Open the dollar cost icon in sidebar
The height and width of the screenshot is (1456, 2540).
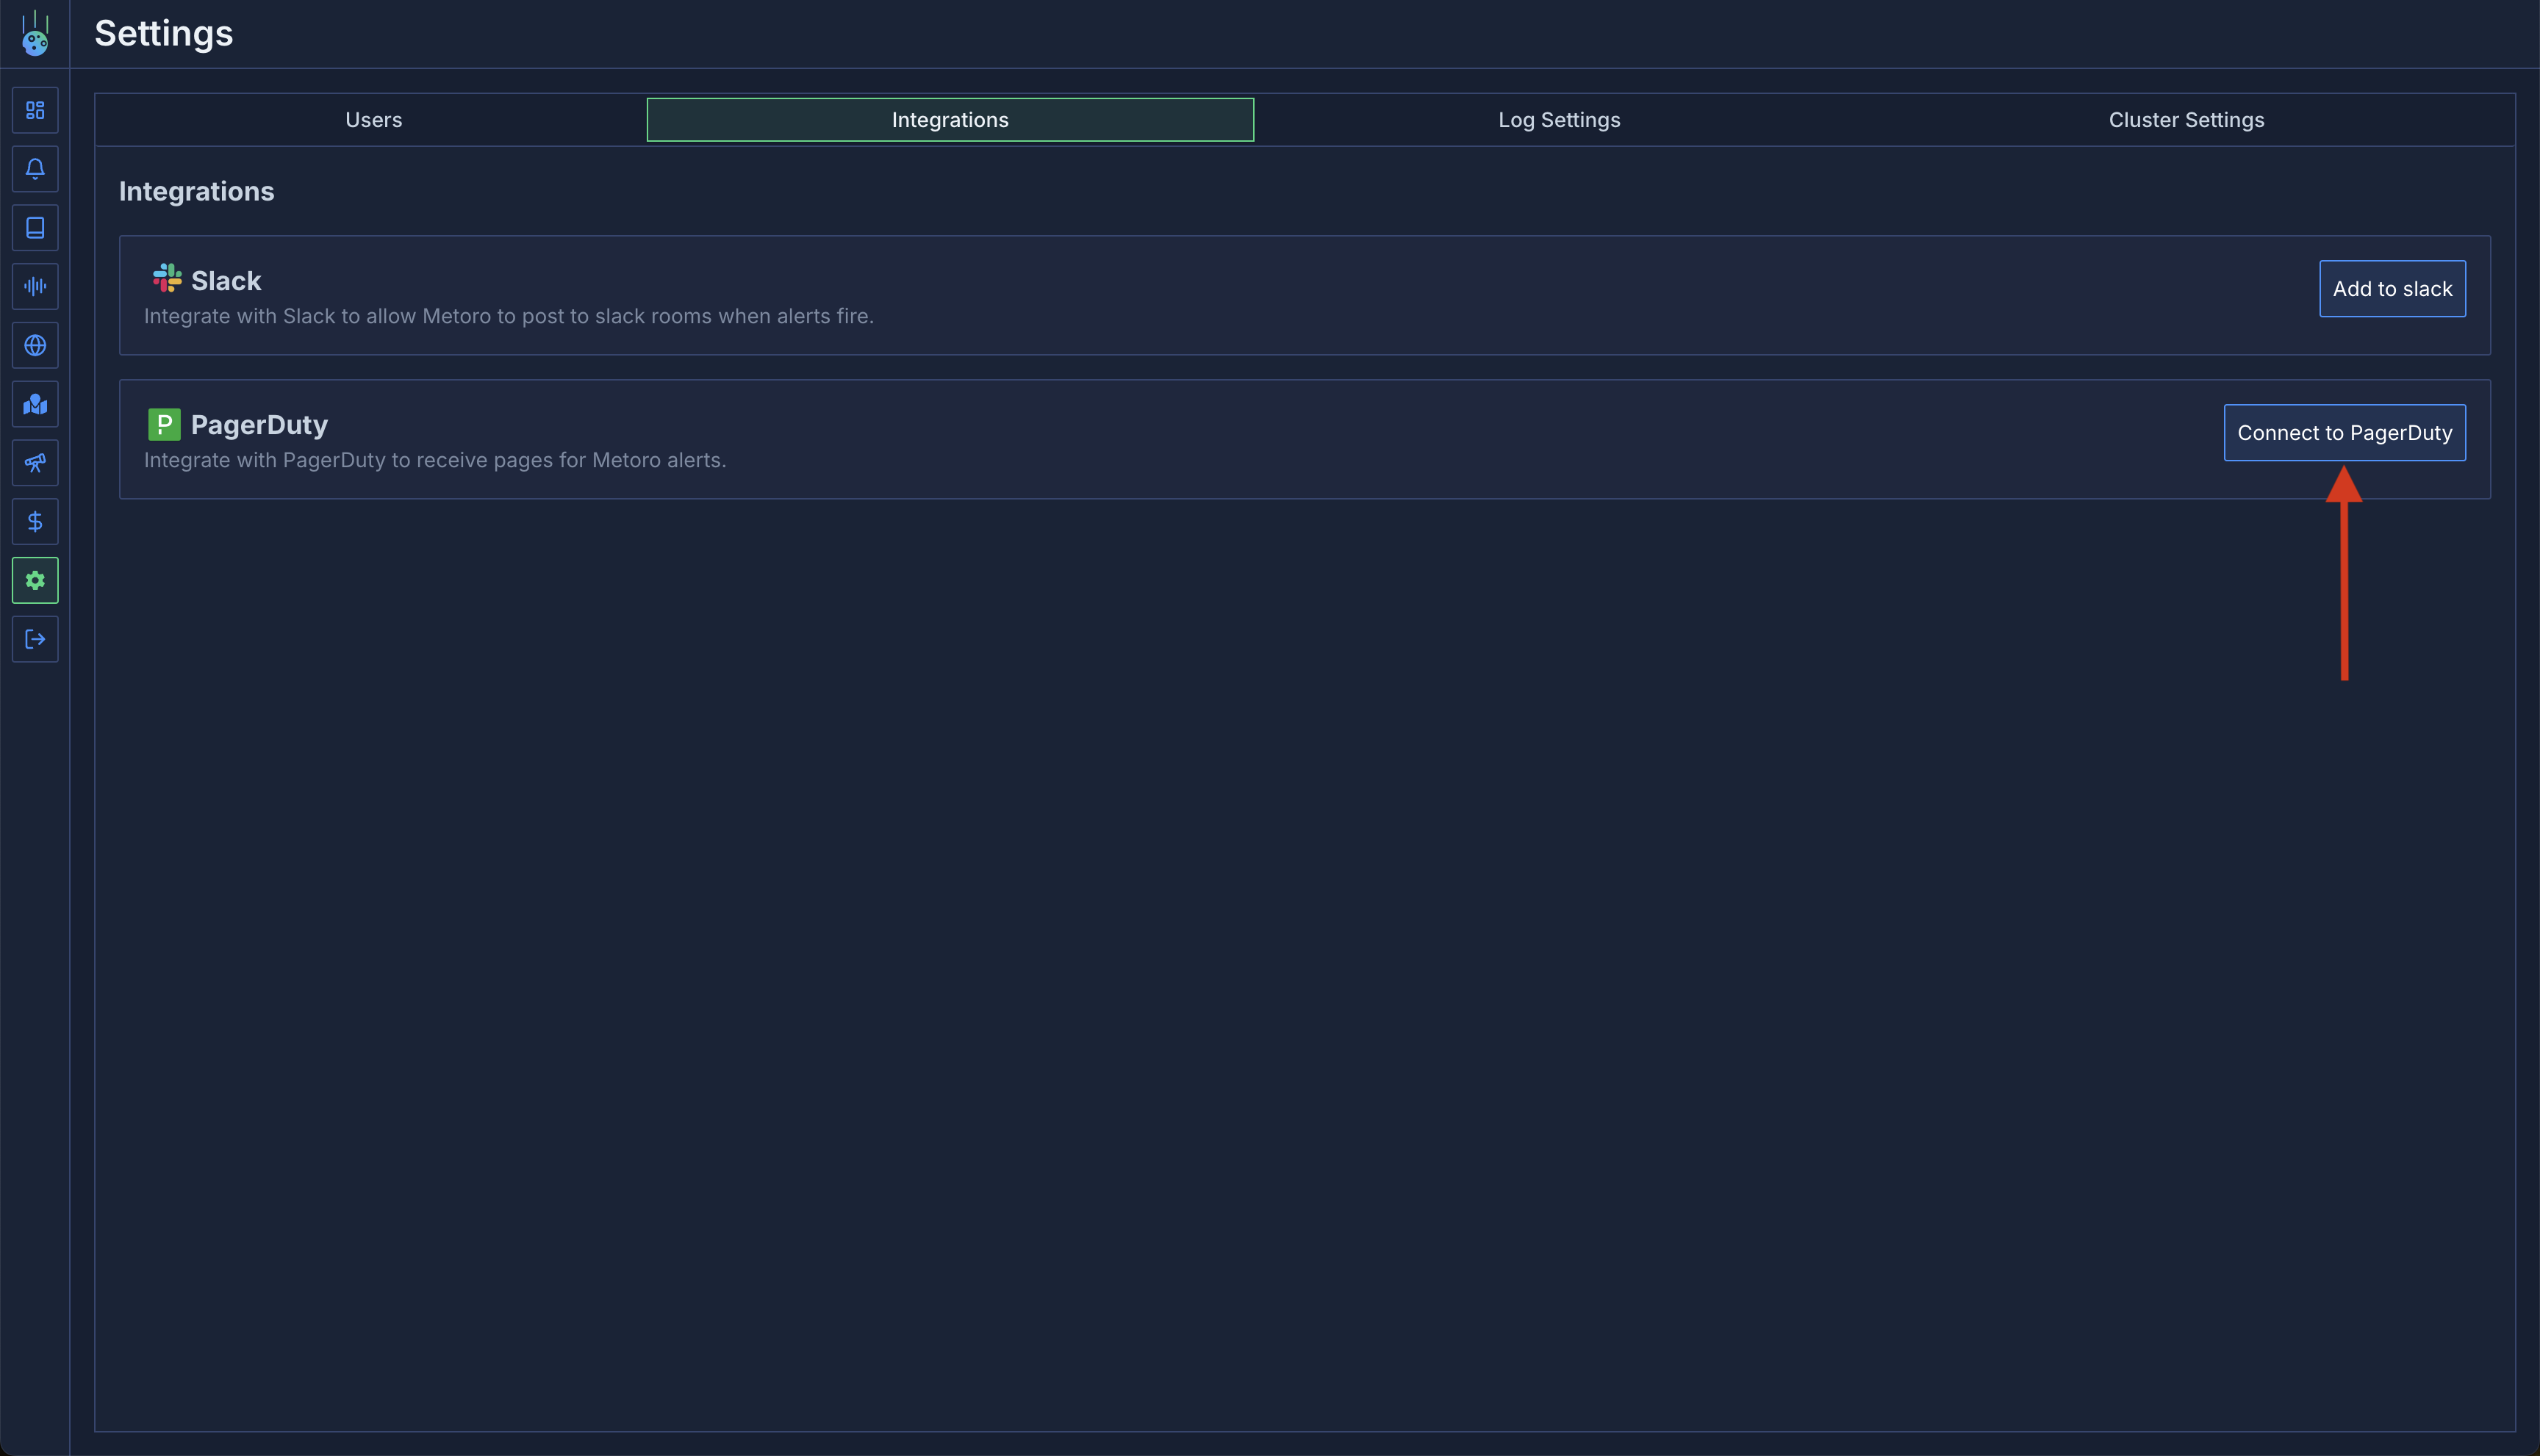click(35, 521)
